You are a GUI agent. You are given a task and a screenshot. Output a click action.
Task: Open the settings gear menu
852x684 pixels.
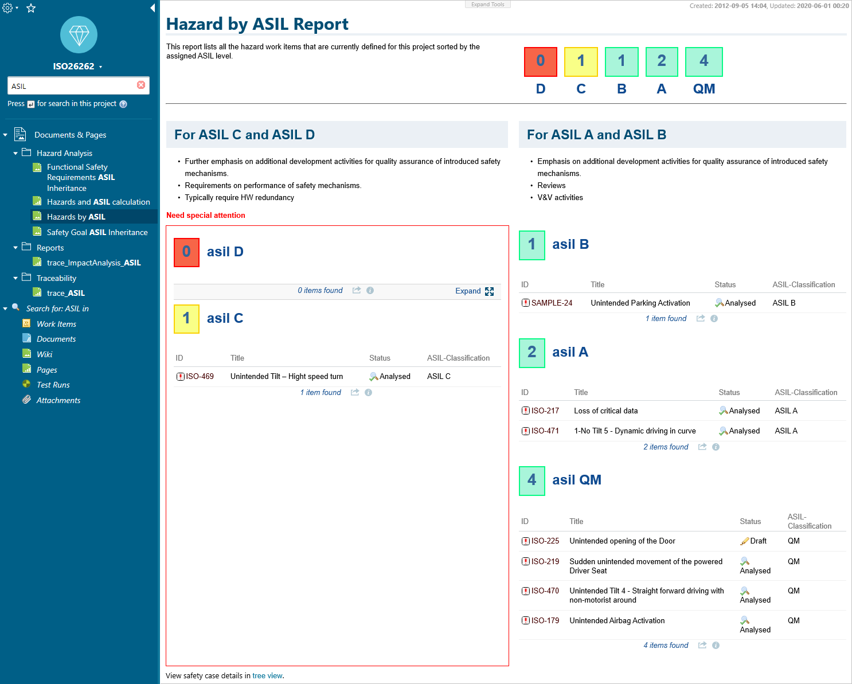click(x=8, y=8)
